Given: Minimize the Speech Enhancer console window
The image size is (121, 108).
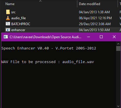Looking at the screenshot, I should [88, 37].
